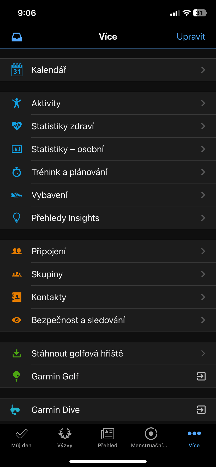
Task: Tap the stopwatch icon for Trénink a plánování
Action: 17,172
